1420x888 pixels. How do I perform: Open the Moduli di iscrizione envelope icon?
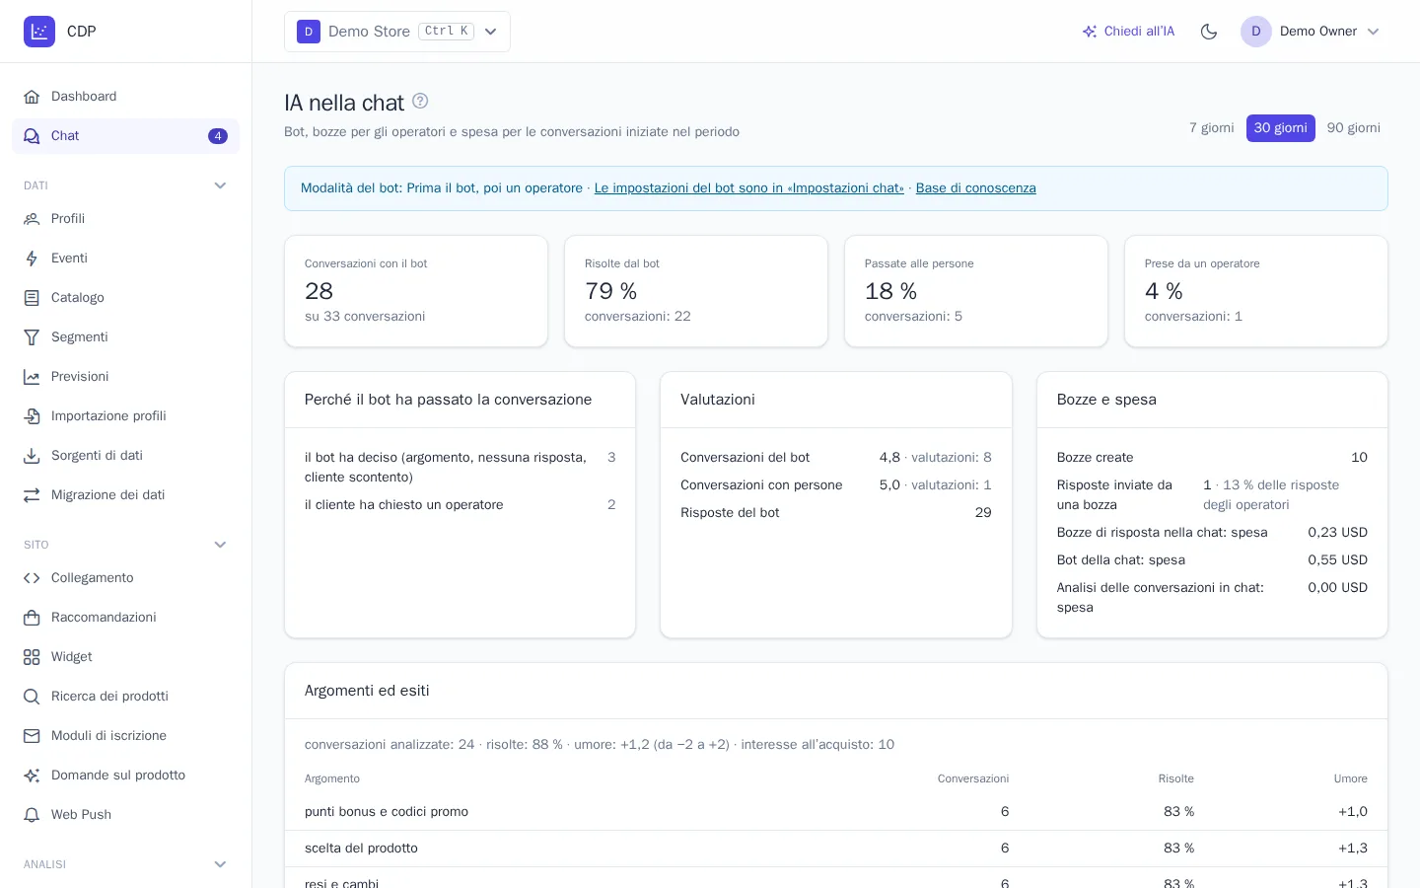(x=32, y=736)
